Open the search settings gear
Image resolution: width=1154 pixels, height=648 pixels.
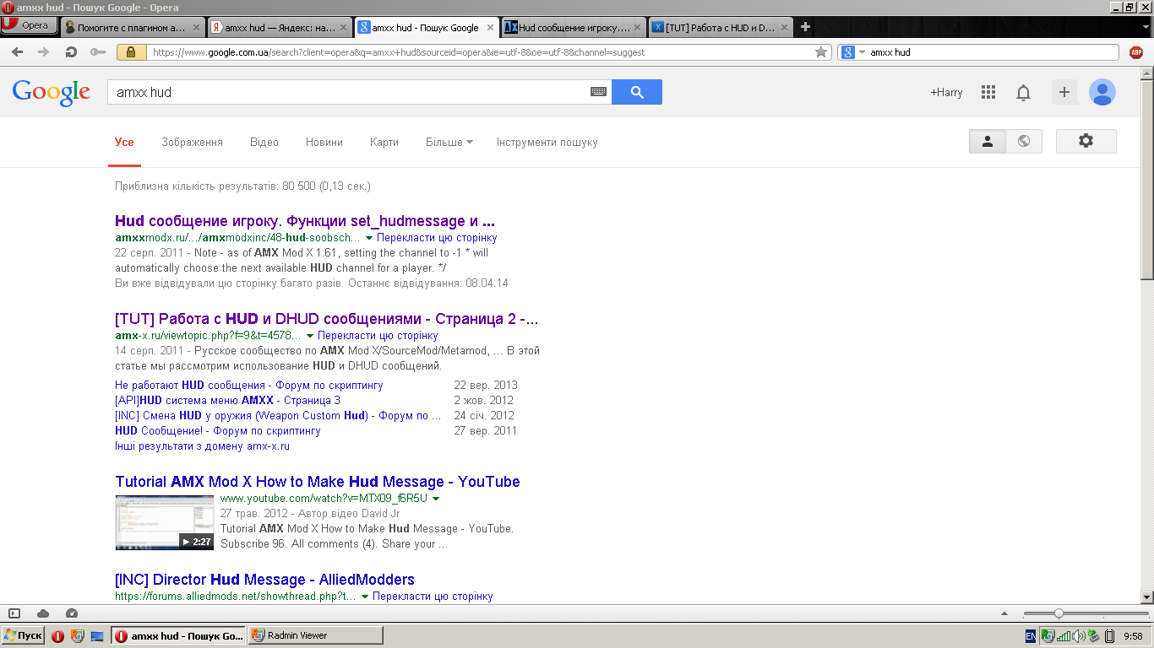pyautogui.click(x=1086, y=141)
